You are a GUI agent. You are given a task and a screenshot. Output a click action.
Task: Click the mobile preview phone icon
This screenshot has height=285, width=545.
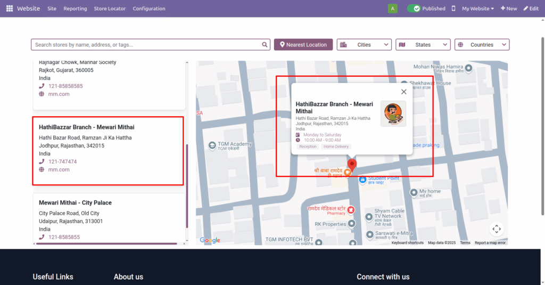[453, 9]
